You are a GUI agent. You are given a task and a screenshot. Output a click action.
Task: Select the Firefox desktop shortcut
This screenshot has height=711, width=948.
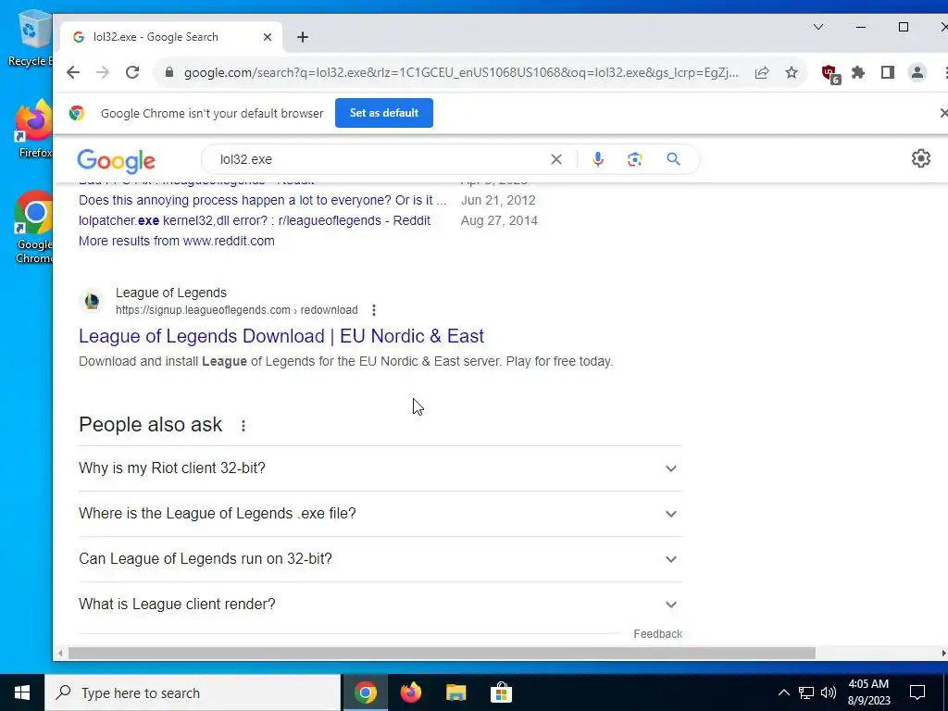click(x=33, y=129)
